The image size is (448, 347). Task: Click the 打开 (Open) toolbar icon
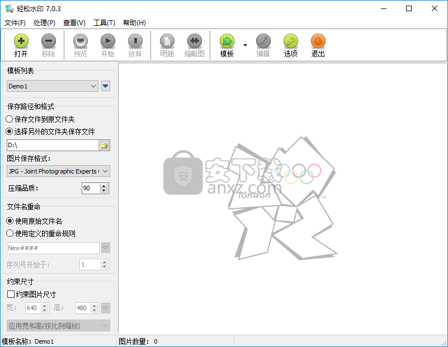click(x=21, y=41)
